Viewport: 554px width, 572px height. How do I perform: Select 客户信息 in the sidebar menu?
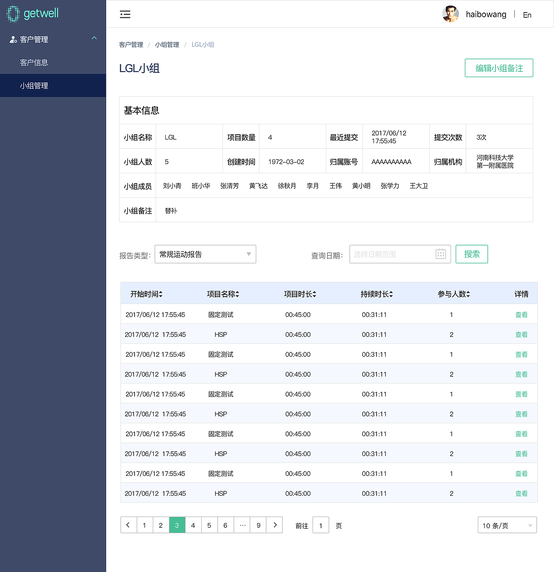[34, 62]
